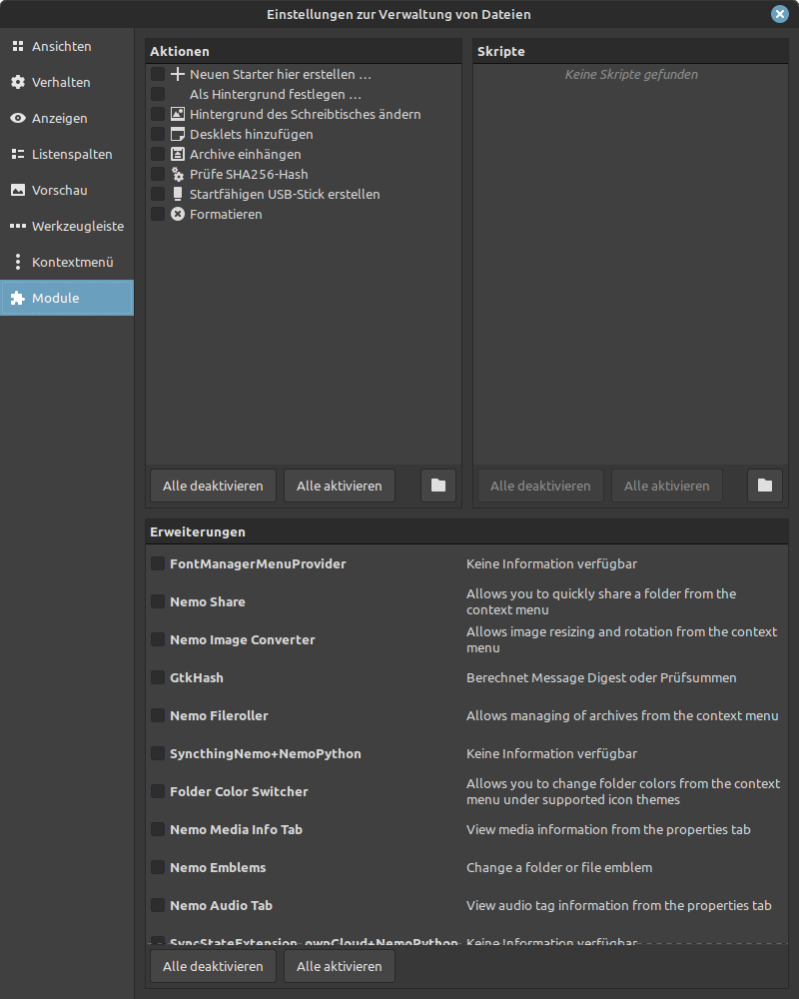Check the Prüfe SHA256-Hash action
799x999 pixels.
(158, 174)
